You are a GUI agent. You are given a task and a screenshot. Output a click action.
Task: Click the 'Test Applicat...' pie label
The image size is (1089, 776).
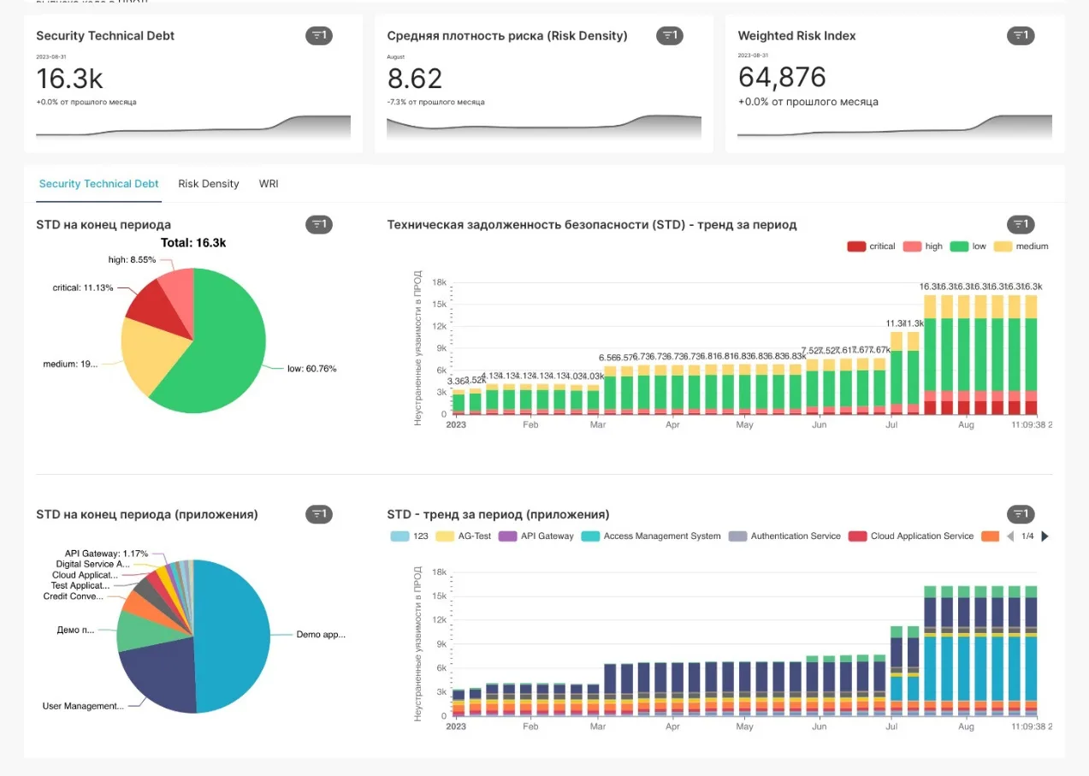[80, 586]
